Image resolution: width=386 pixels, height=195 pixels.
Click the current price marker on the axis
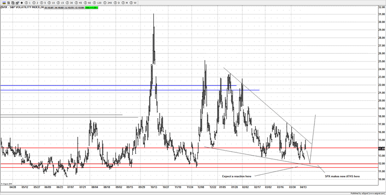[382, 148]
